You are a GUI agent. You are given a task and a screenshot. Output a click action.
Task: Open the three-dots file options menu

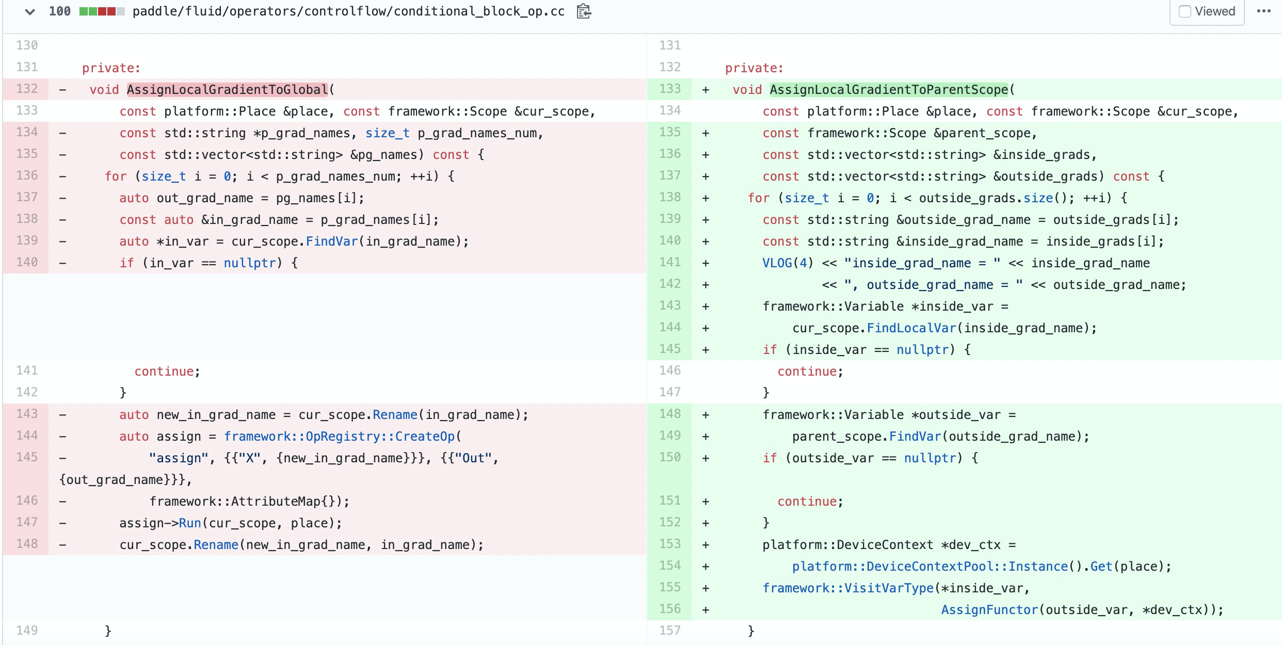pyautogui.click(x=1263, y=11)
